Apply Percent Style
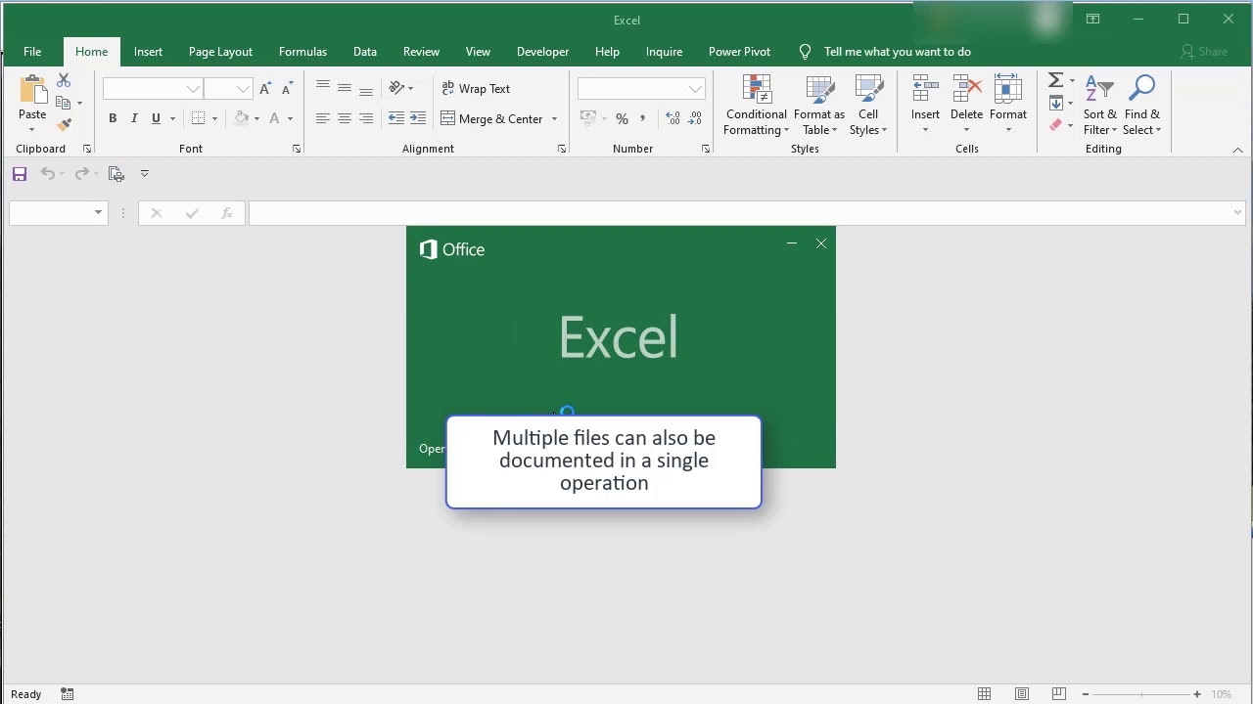The height and width of the screenshot is (704, 1253). 622,118
